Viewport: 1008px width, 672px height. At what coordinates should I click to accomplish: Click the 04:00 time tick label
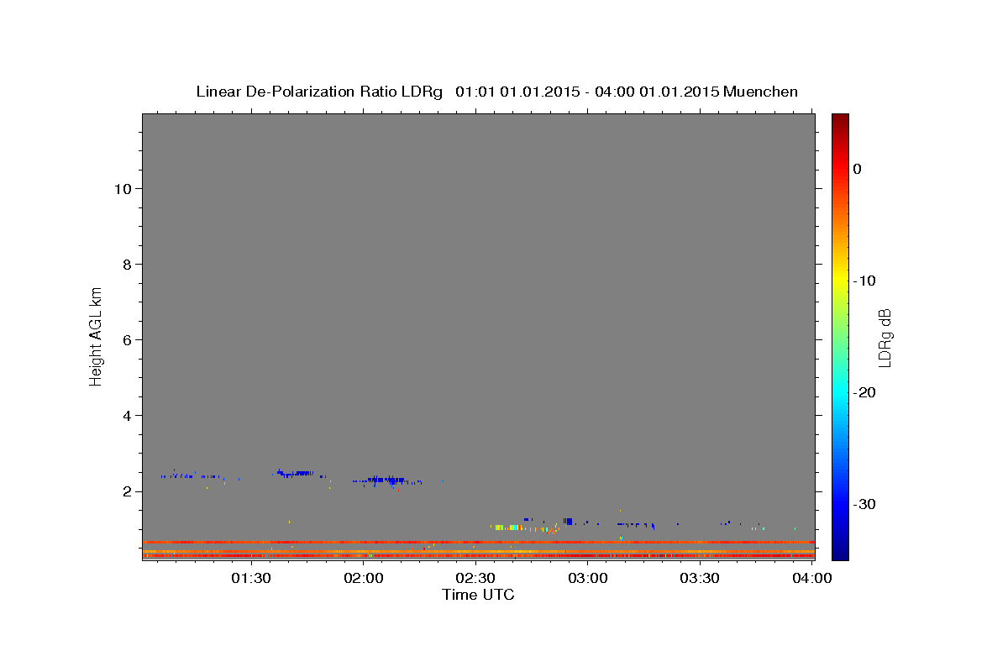click(812, 578)
